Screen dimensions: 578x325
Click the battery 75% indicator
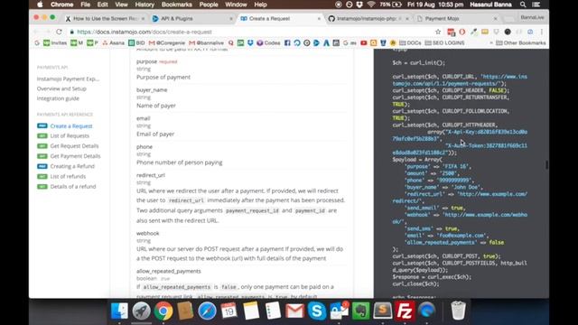[x=391, y=5]
